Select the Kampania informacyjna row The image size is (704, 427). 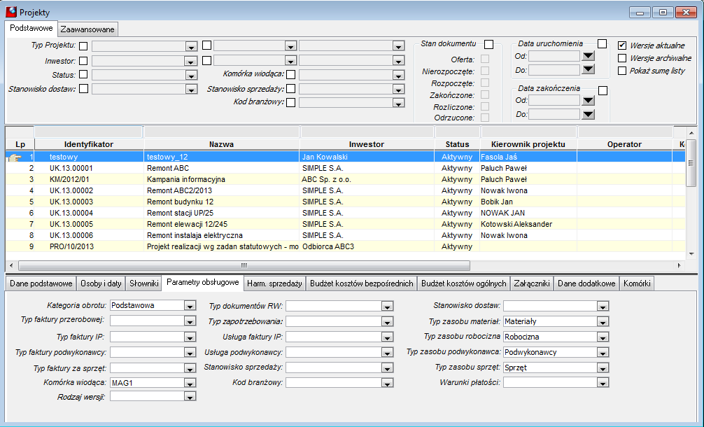[x=346, y=179]
